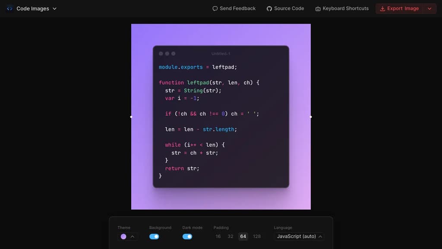Turn off Dark mode
Screen dimensions: 442x249
click(x=187, y=236)
